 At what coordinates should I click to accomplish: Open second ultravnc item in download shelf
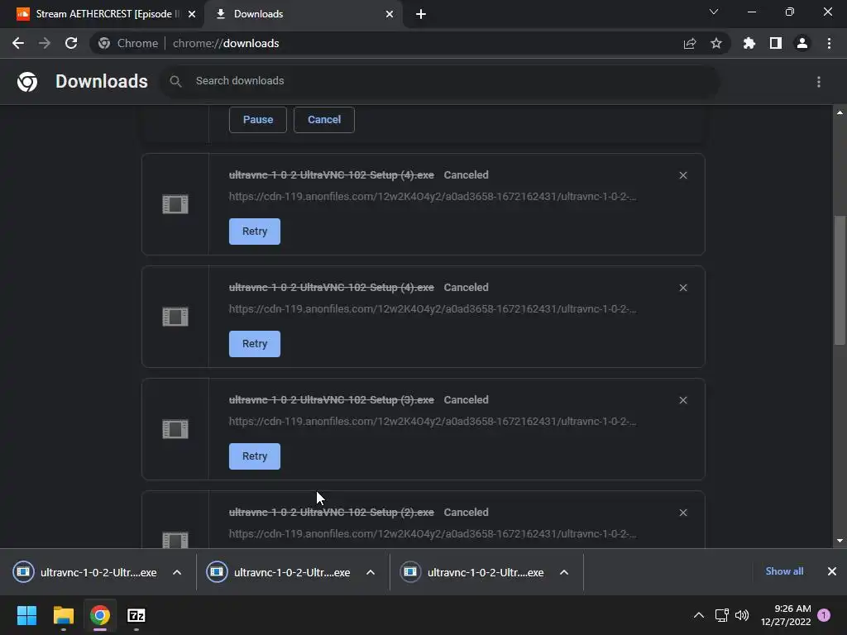[x=280, y=572]
